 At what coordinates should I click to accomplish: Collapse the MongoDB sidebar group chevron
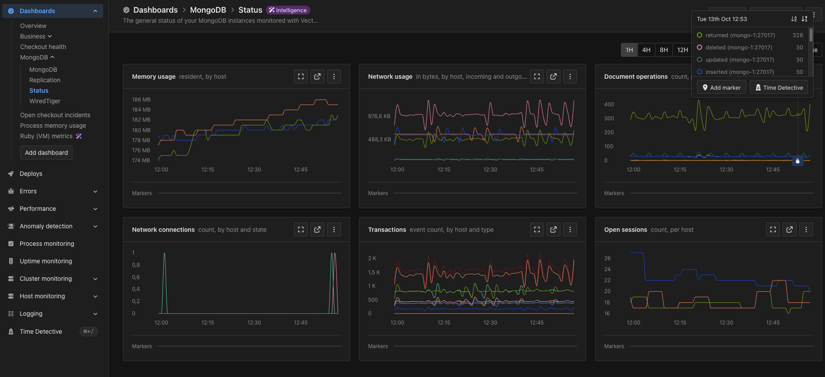52,57
